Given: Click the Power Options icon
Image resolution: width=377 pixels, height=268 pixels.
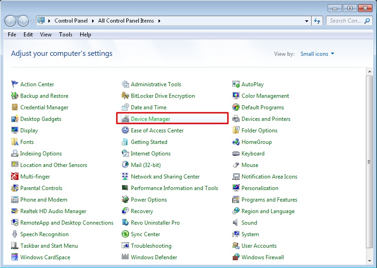Looking at the screenshot, I should tap(125, 199).
